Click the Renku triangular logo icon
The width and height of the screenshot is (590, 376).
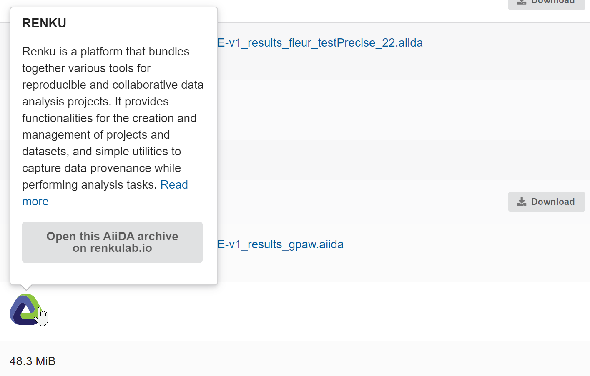click(x=25, y=309)
